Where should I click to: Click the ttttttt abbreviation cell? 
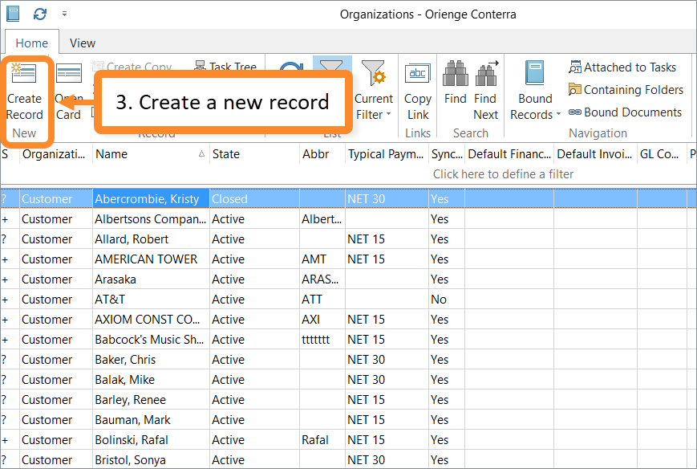tap(322, 339)
